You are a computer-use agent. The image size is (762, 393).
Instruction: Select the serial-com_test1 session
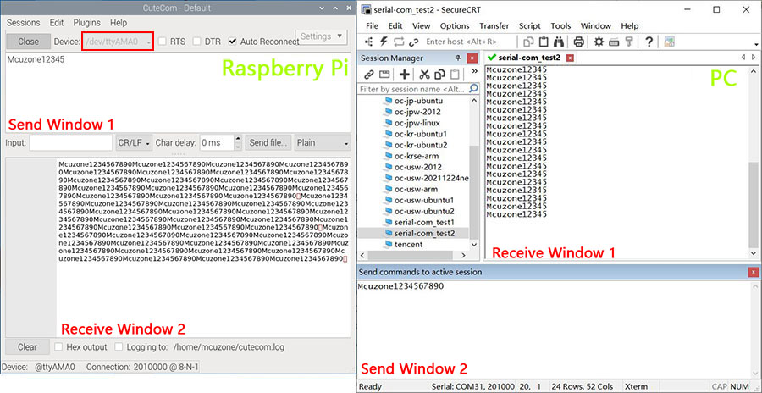(424, 222)
